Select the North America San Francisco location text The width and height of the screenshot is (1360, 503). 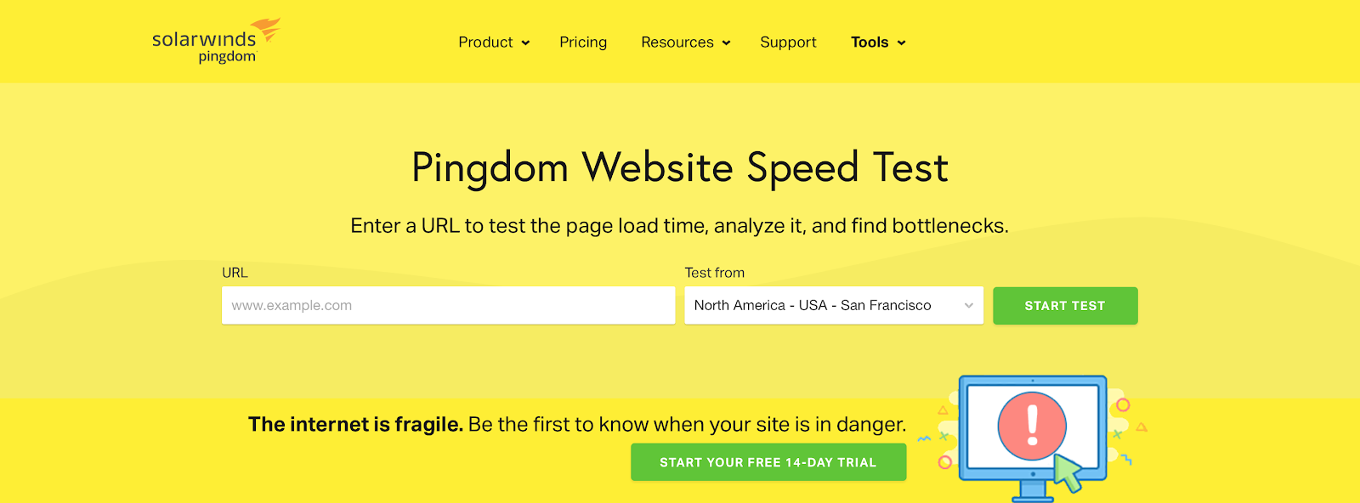tap(813, 305)
